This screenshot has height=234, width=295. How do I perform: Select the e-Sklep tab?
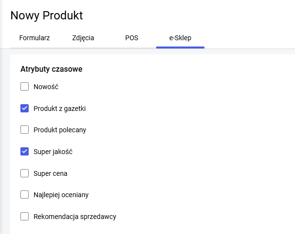pos(180,38)
